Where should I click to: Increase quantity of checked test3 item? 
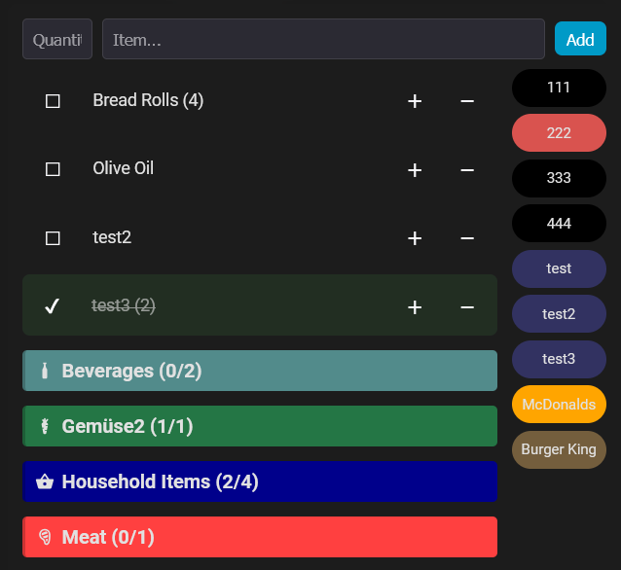[415, 307]
